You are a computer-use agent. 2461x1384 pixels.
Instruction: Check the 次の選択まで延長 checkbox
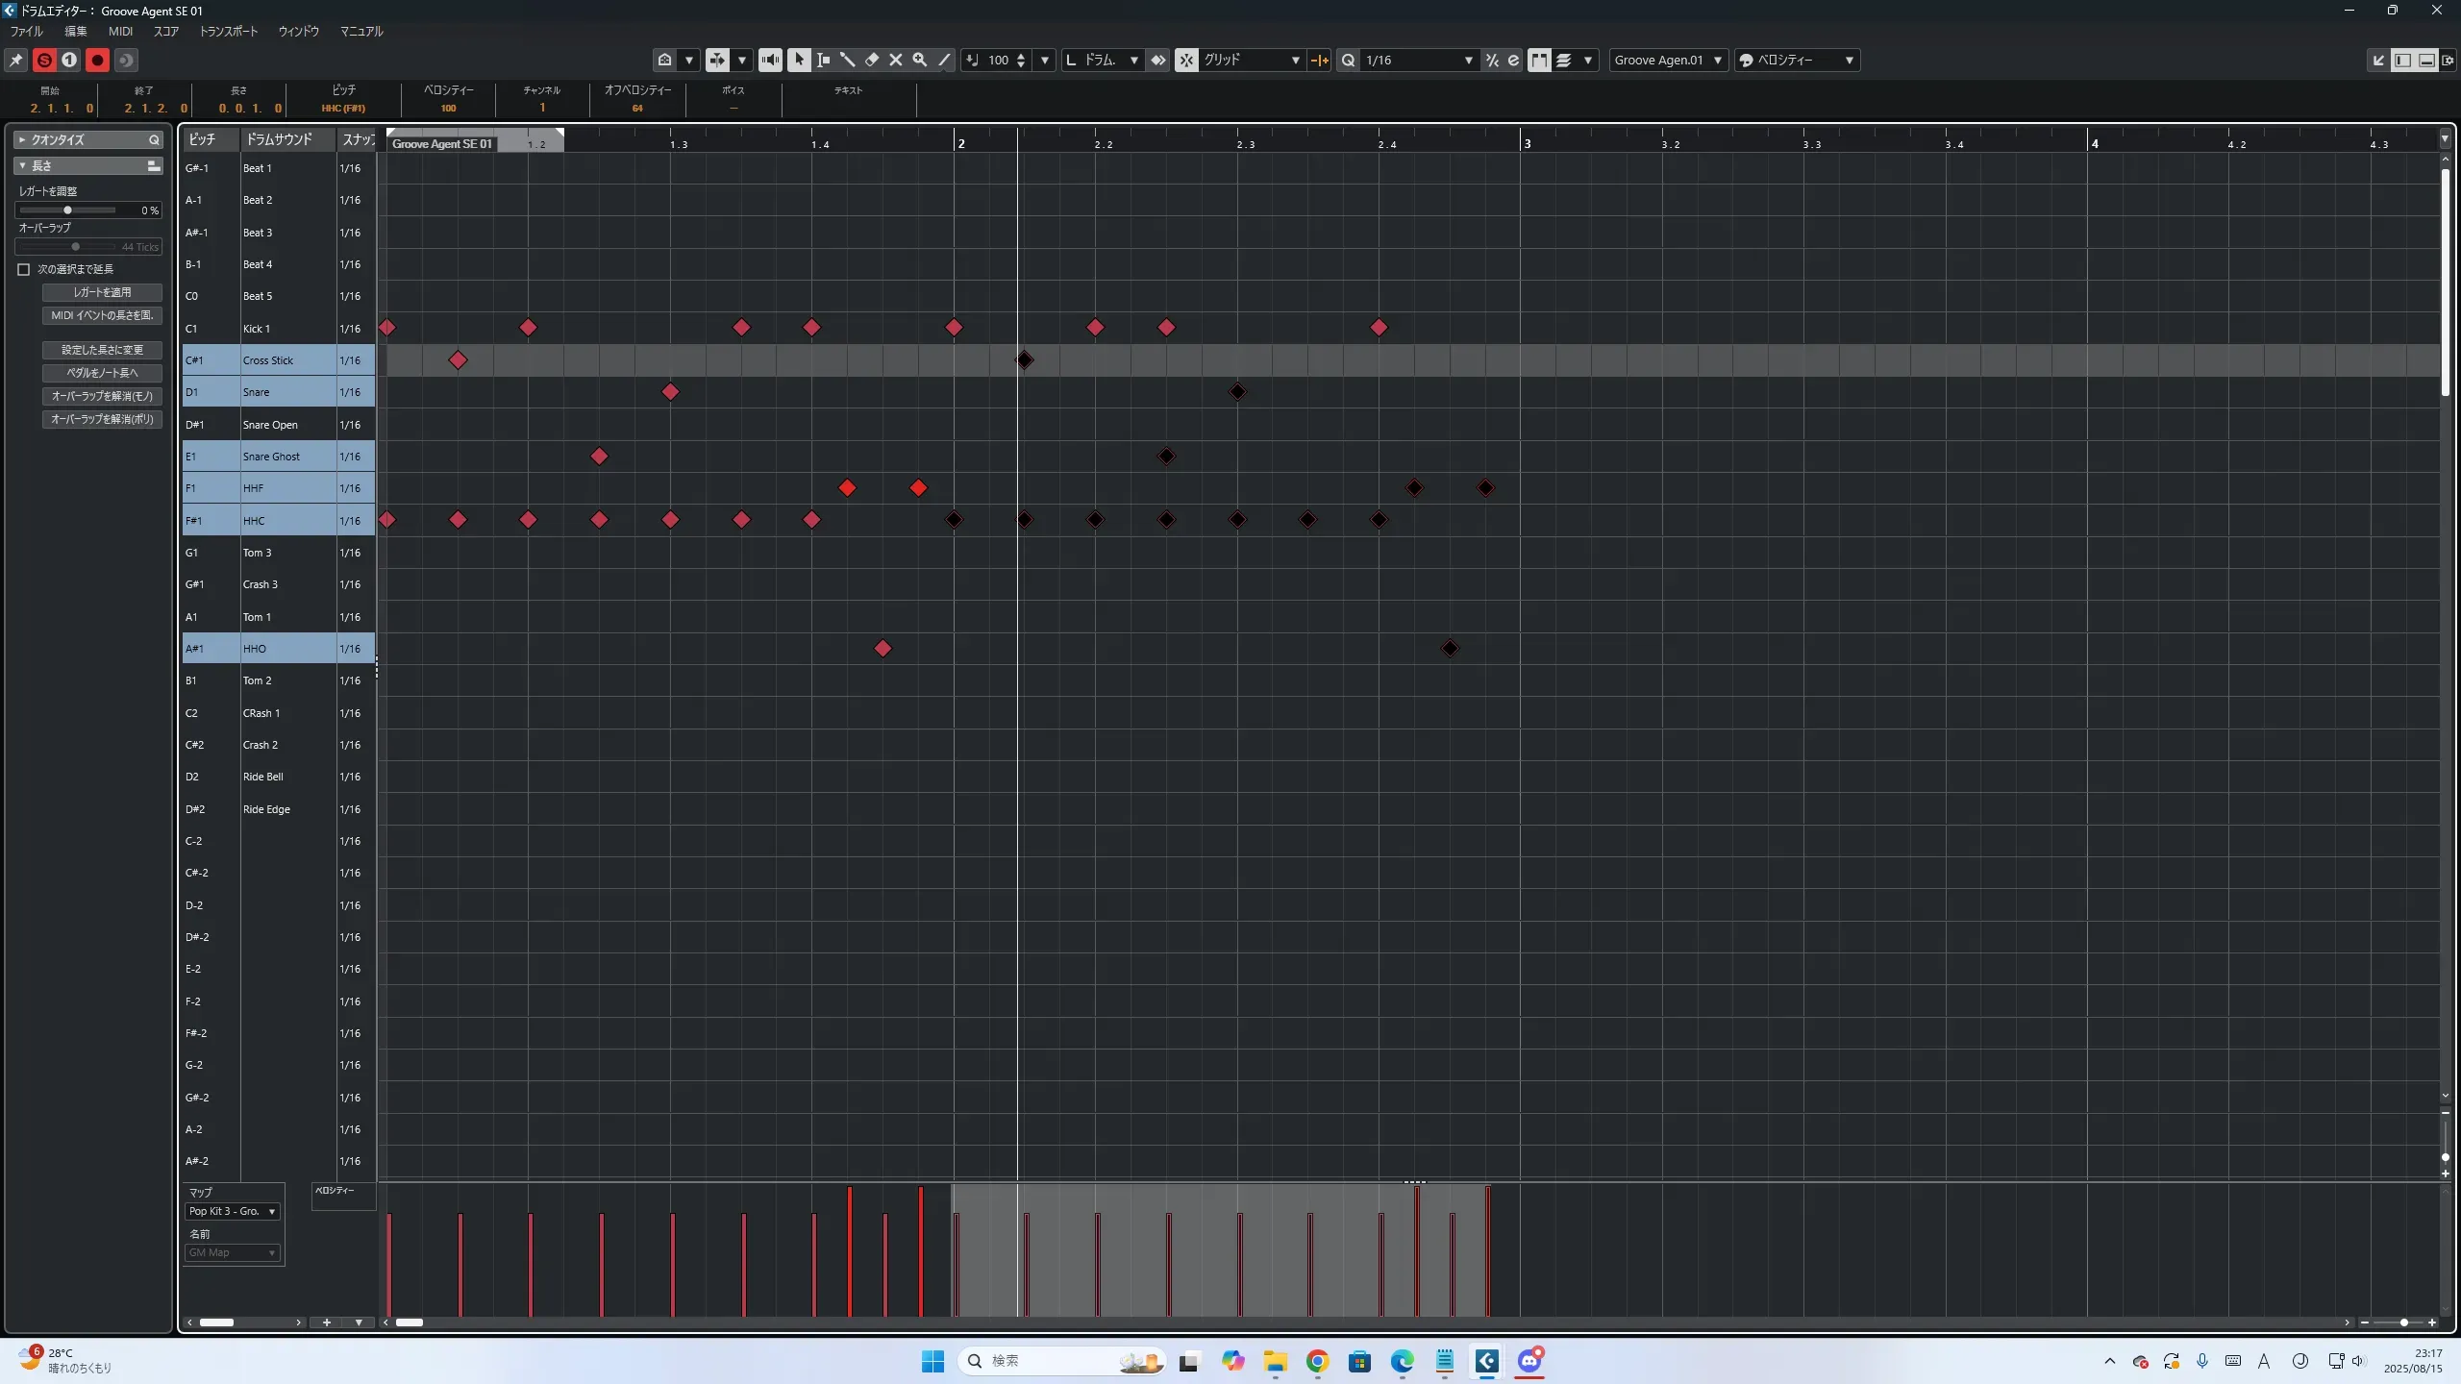(x=24, y=269)
